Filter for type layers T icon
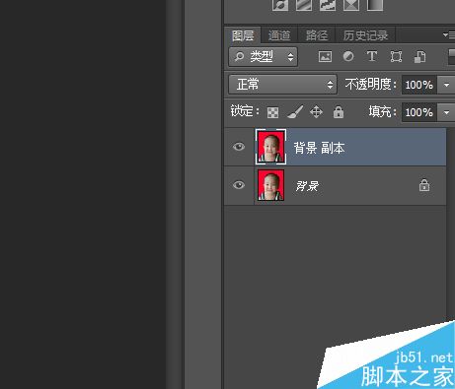This screenshot has height=389, width=455. 372,56
